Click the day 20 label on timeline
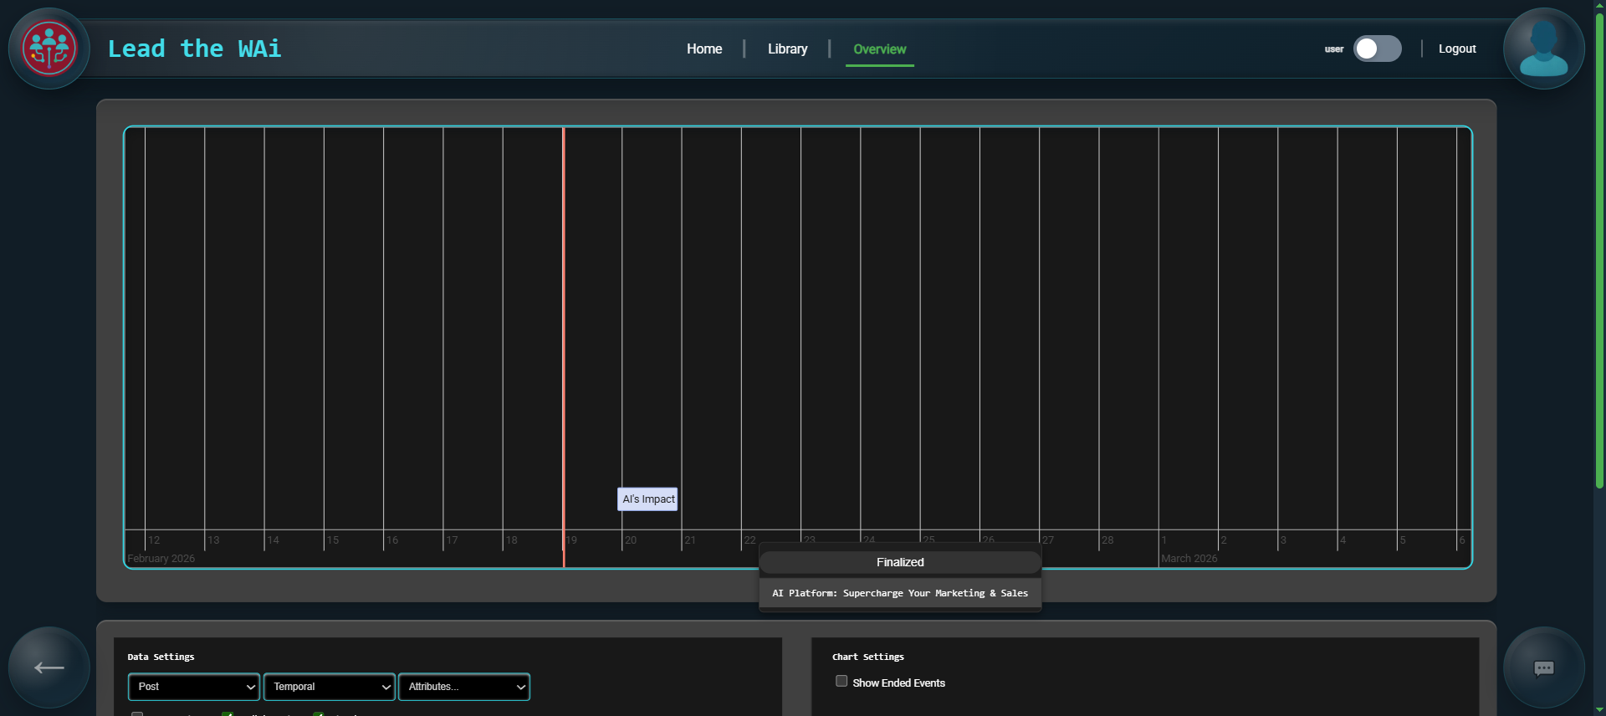Image resolution: width=1606 pixels, height=716 pixels. coord(631,540)
